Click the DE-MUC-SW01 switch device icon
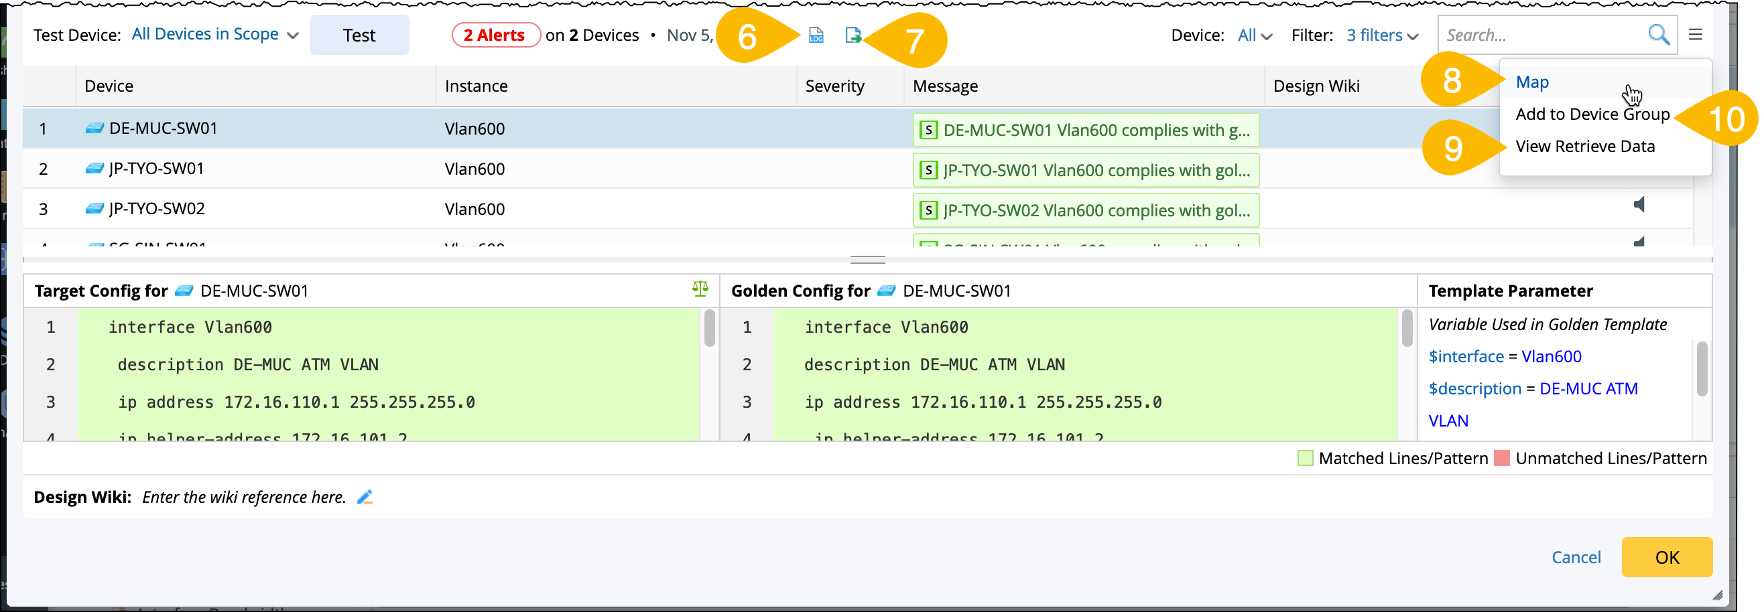 coord(94,129)
